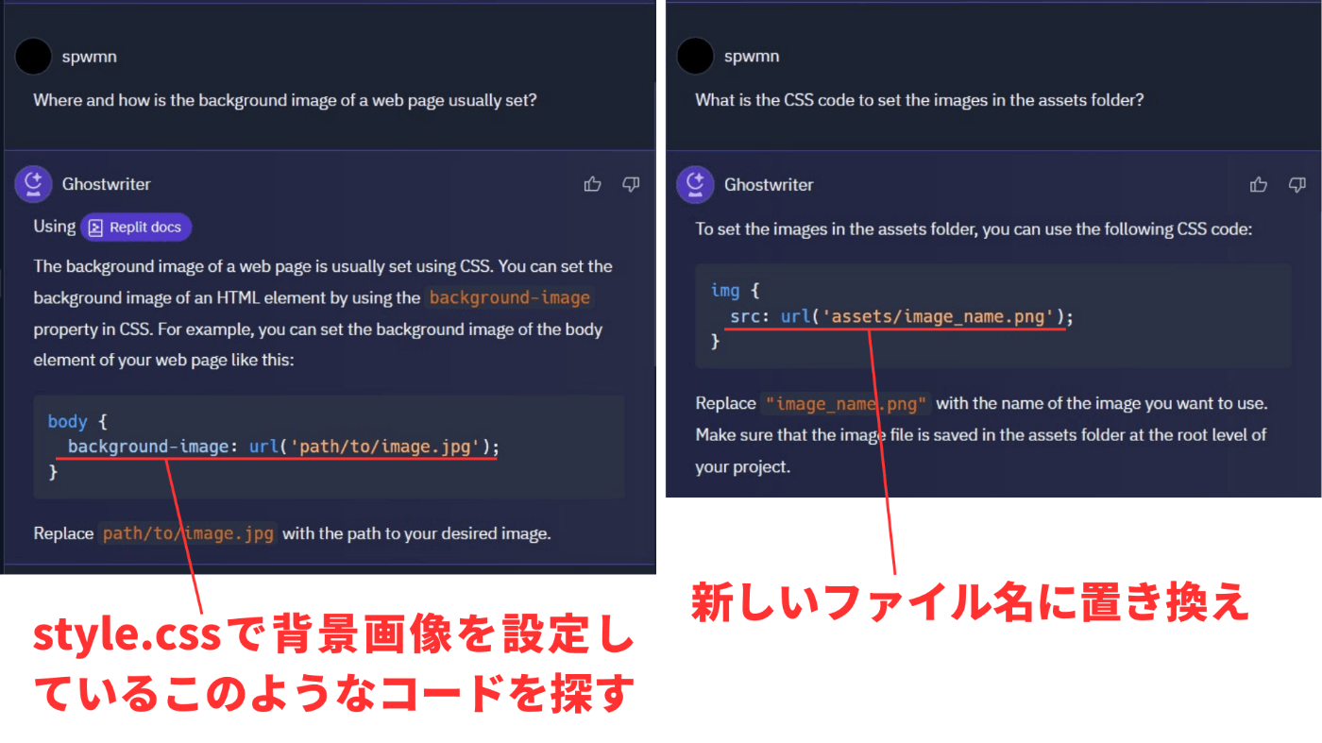Image resolution: width=1322 pixels, height=743 pixels.
Task: Click the inline path/to/image.jpg code text
Action: coord(189,533)
